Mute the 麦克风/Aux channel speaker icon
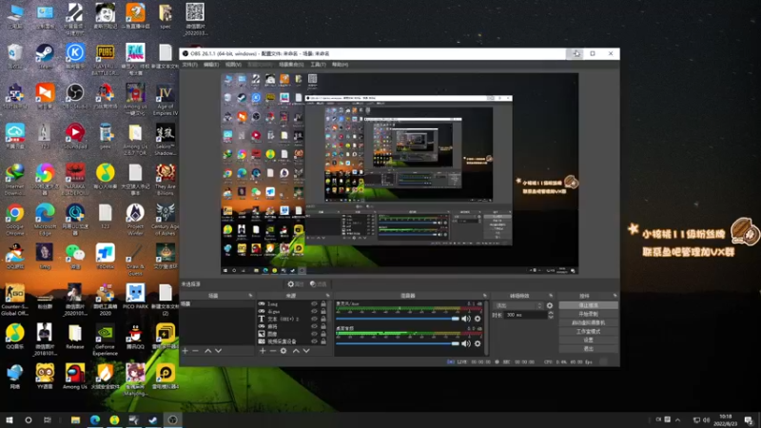The image size is (761, 428). (466, 319)
